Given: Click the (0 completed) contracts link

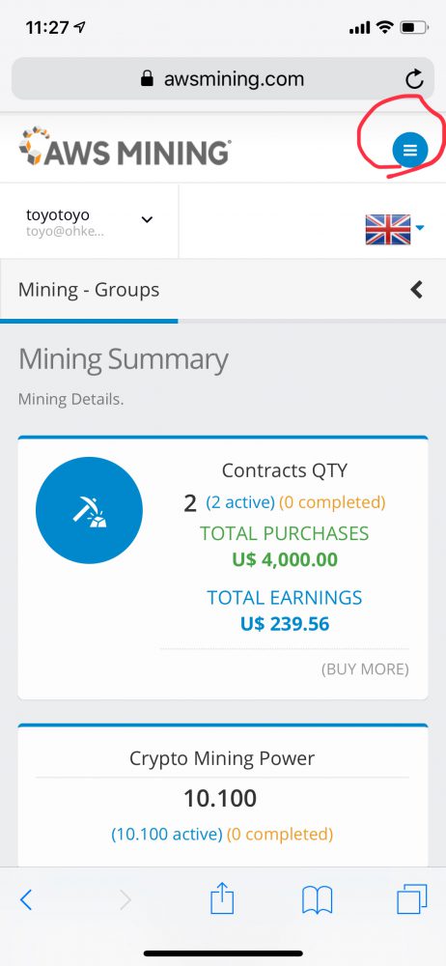Looking at the screenshot, I should 333,502.
